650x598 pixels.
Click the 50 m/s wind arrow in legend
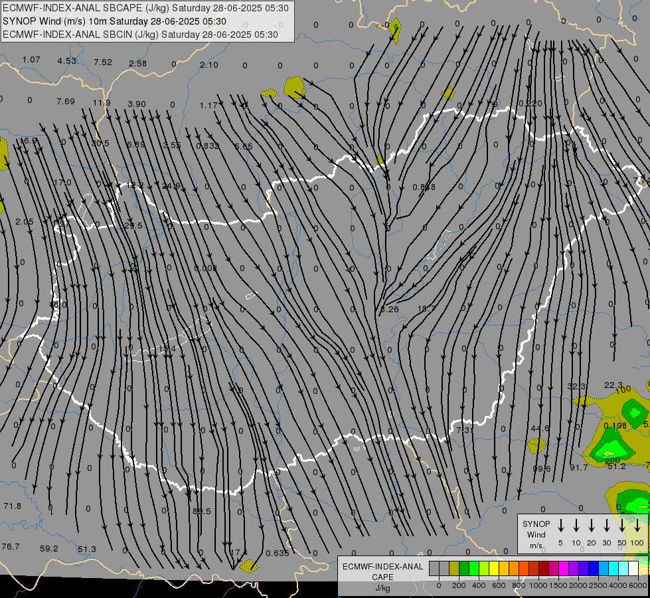coord(622,526)
